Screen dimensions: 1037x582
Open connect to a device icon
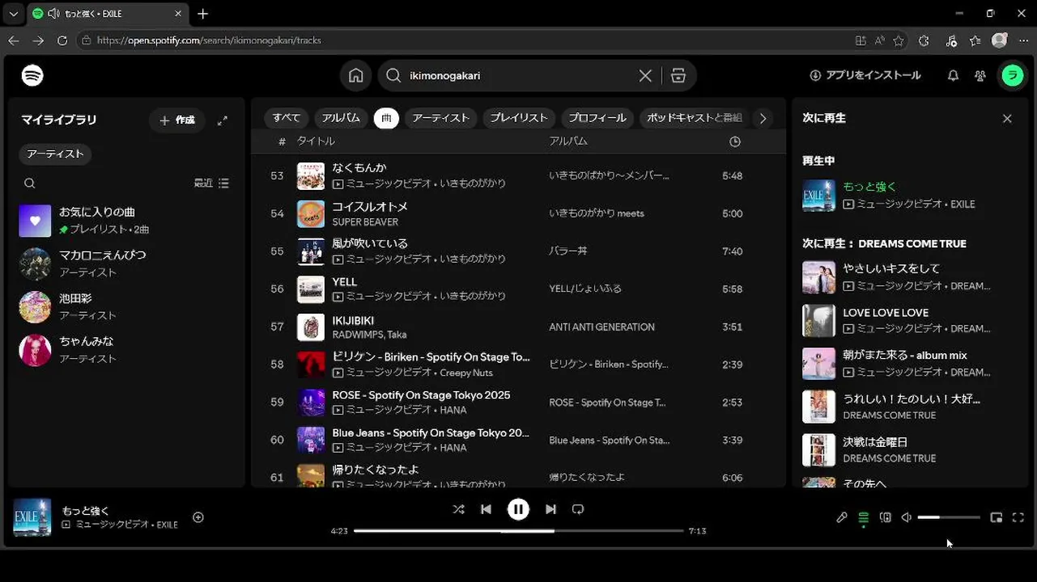tap(886, 517)
